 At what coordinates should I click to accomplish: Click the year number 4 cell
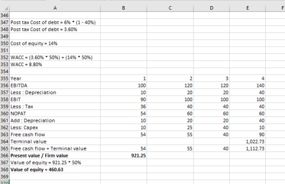[x=247, y=78]
